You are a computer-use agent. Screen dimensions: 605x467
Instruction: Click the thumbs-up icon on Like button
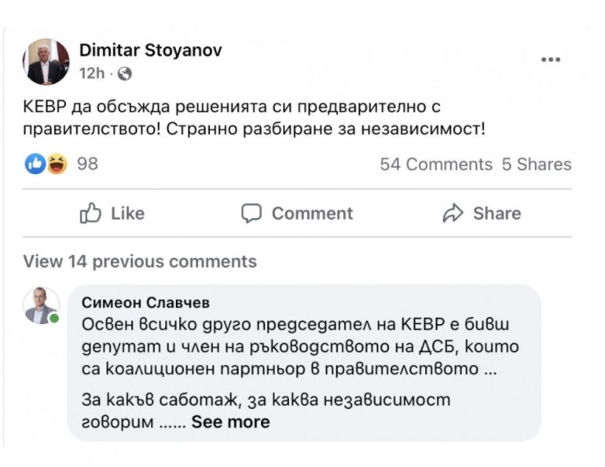coord(91,213)
